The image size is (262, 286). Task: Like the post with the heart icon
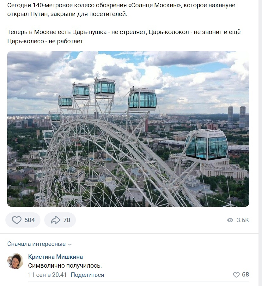(x=17, y=220)
